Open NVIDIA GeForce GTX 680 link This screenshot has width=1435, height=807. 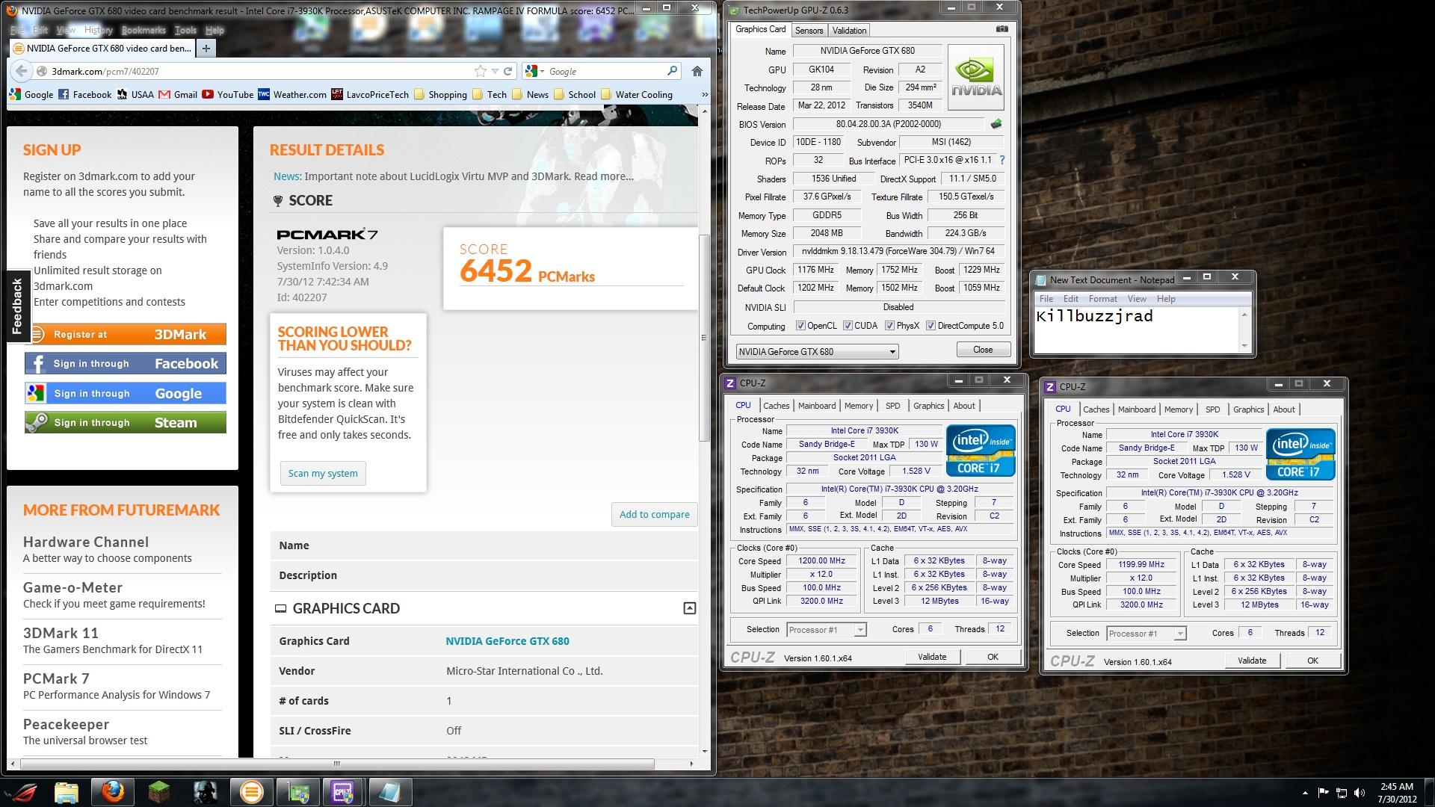[507, 641]
